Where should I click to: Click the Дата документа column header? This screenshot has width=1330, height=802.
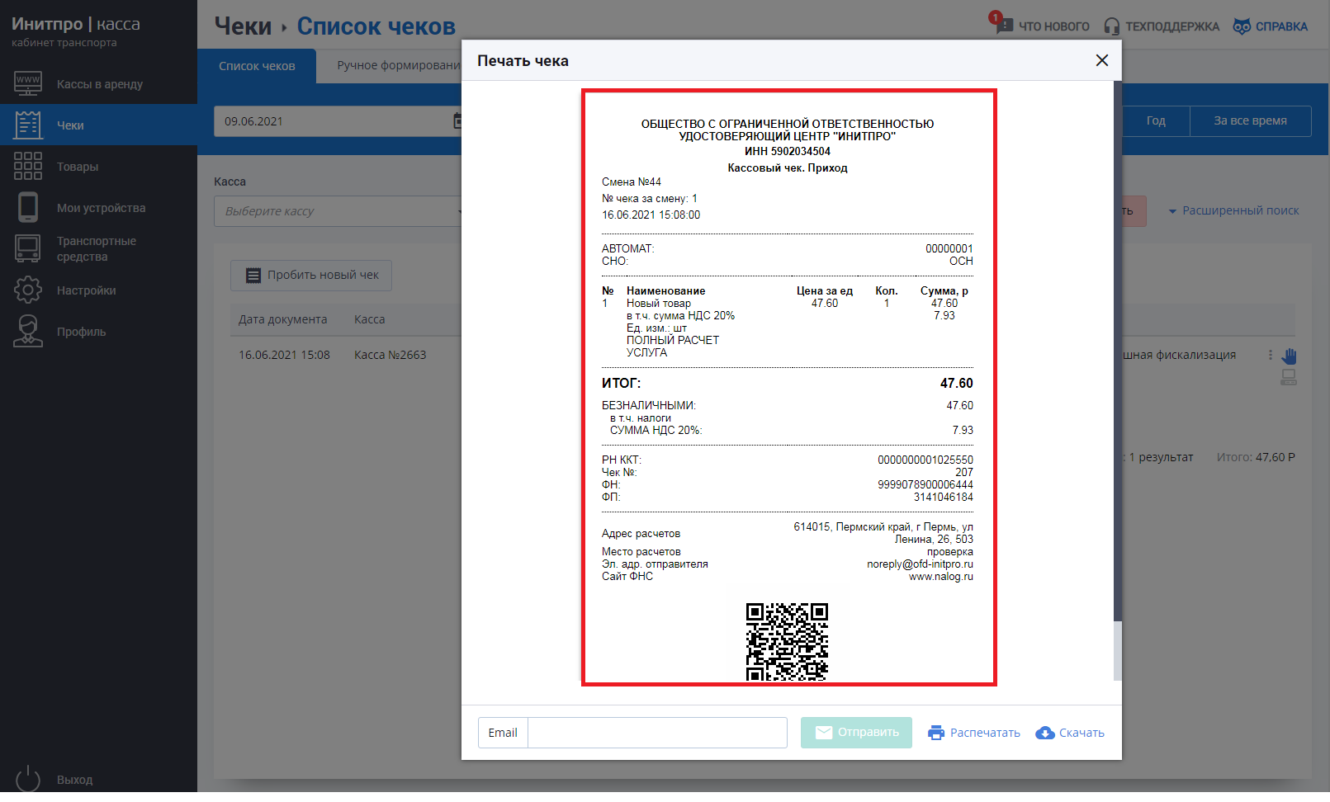pos(282,319)
